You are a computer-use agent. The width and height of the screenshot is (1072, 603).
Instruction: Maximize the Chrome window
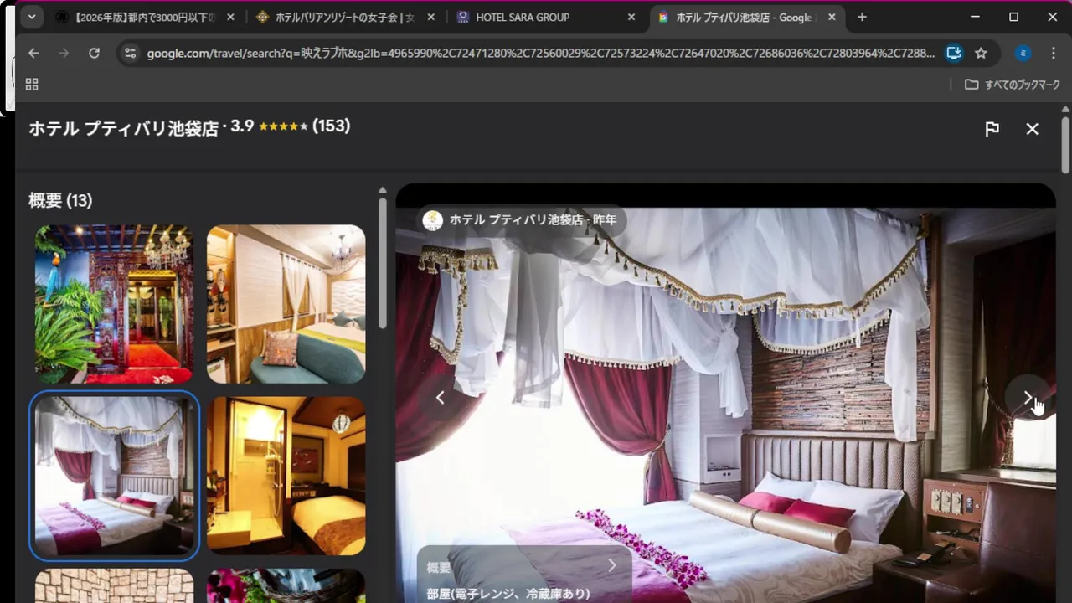[1013, 17]
